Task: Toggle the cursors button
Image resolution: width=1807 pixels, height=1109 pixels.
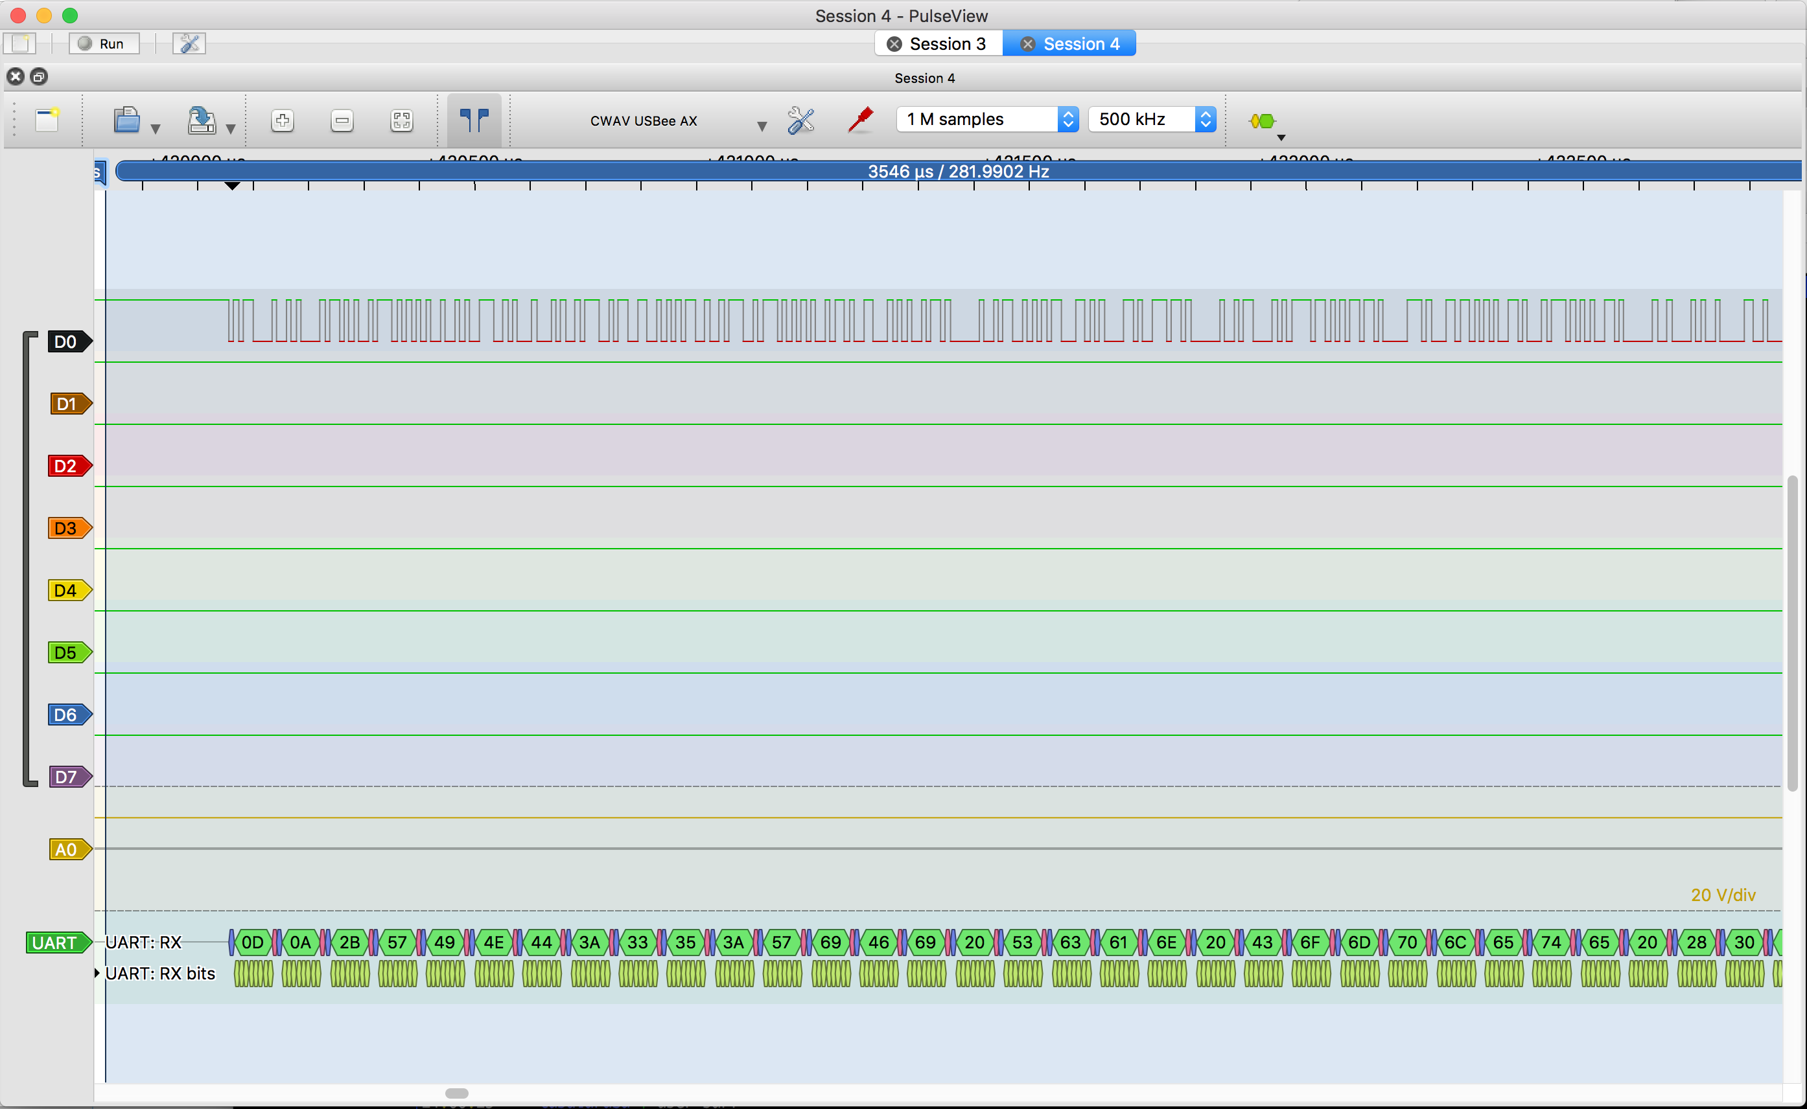Action: pyautogui.click(x=474, y=120)
